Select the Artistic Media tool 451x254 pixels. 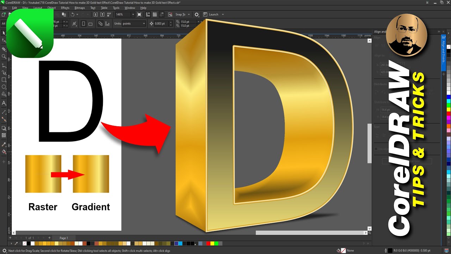point(4,73)
